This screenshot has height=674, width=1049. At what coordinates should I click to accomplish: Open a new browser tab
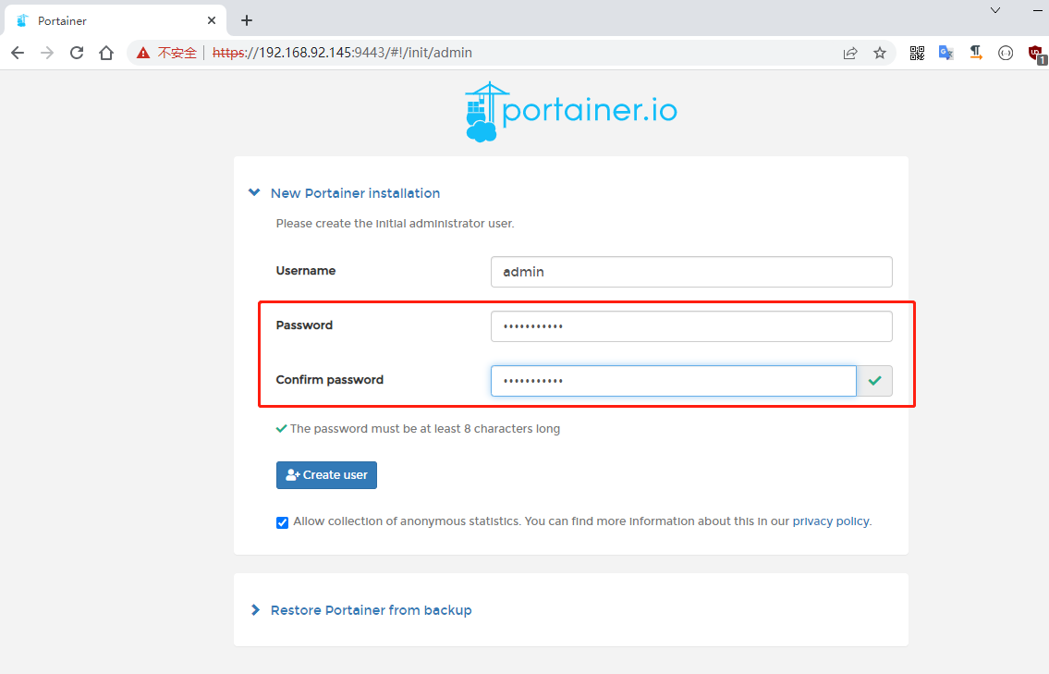pos(247,20)
